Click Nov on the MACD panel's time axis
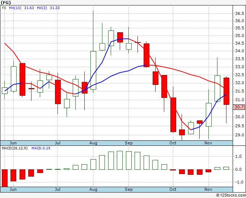246x198 pixels. 208,189
